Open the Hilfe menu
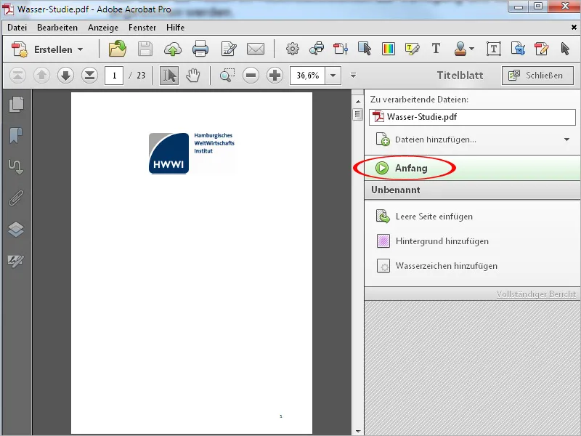 click(175, 28)
